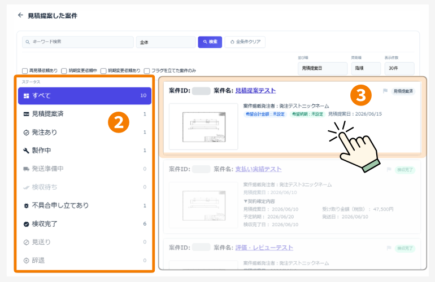Click 検収完了 badge on 支払い実績テスト
The width and height of the screenshot is (435, 282).
(x=405, y=170)
